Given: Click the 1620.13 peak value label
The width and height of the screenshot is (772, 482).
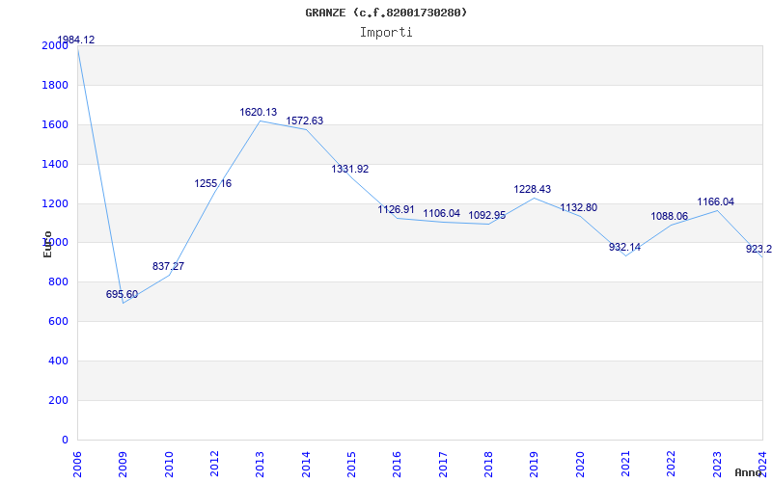Looking at the screenshot, I should point(259,112).
